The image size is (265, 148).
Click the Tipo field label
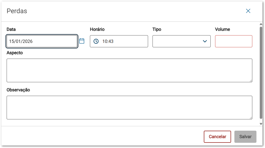[157, 29]
